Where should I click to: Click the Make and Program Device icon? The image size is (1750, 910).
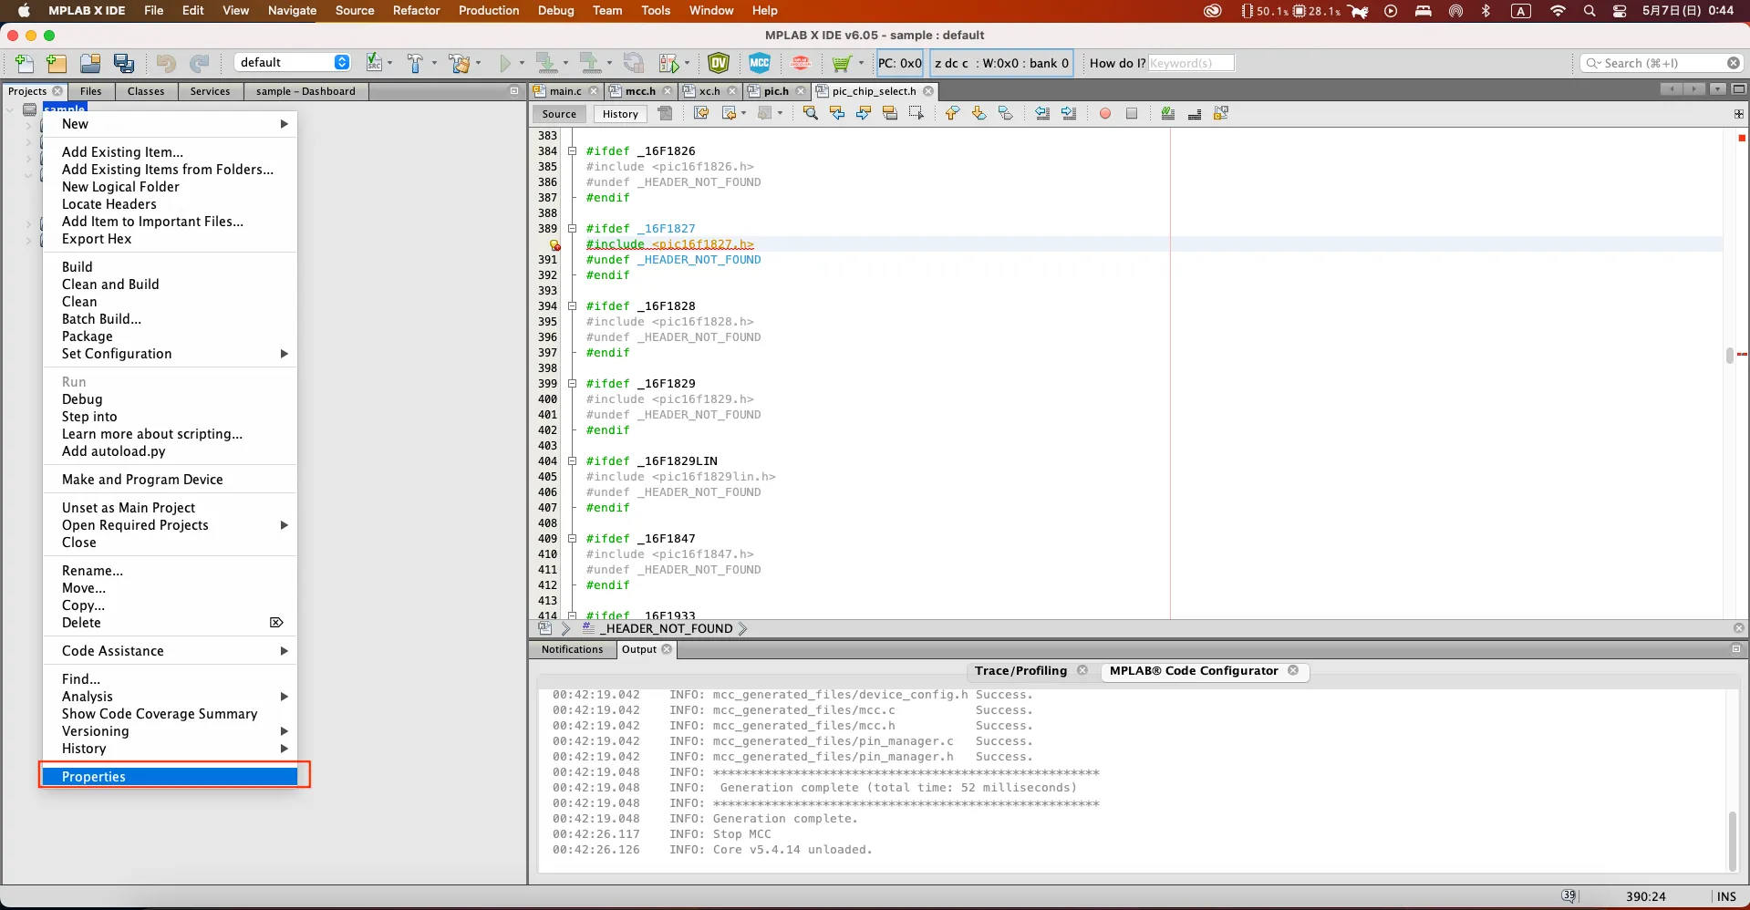[x=547, y=63]
